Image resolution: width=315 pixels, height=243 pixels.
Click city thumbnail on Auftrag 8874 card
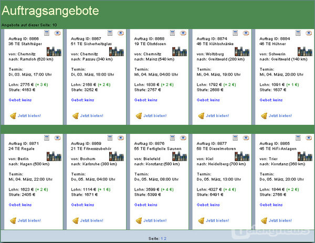(242, 51)
